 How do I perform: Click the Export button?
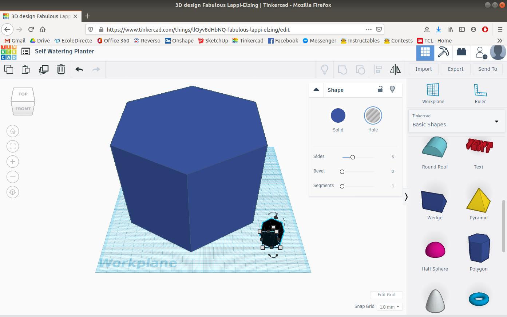(x=455, y=69)
